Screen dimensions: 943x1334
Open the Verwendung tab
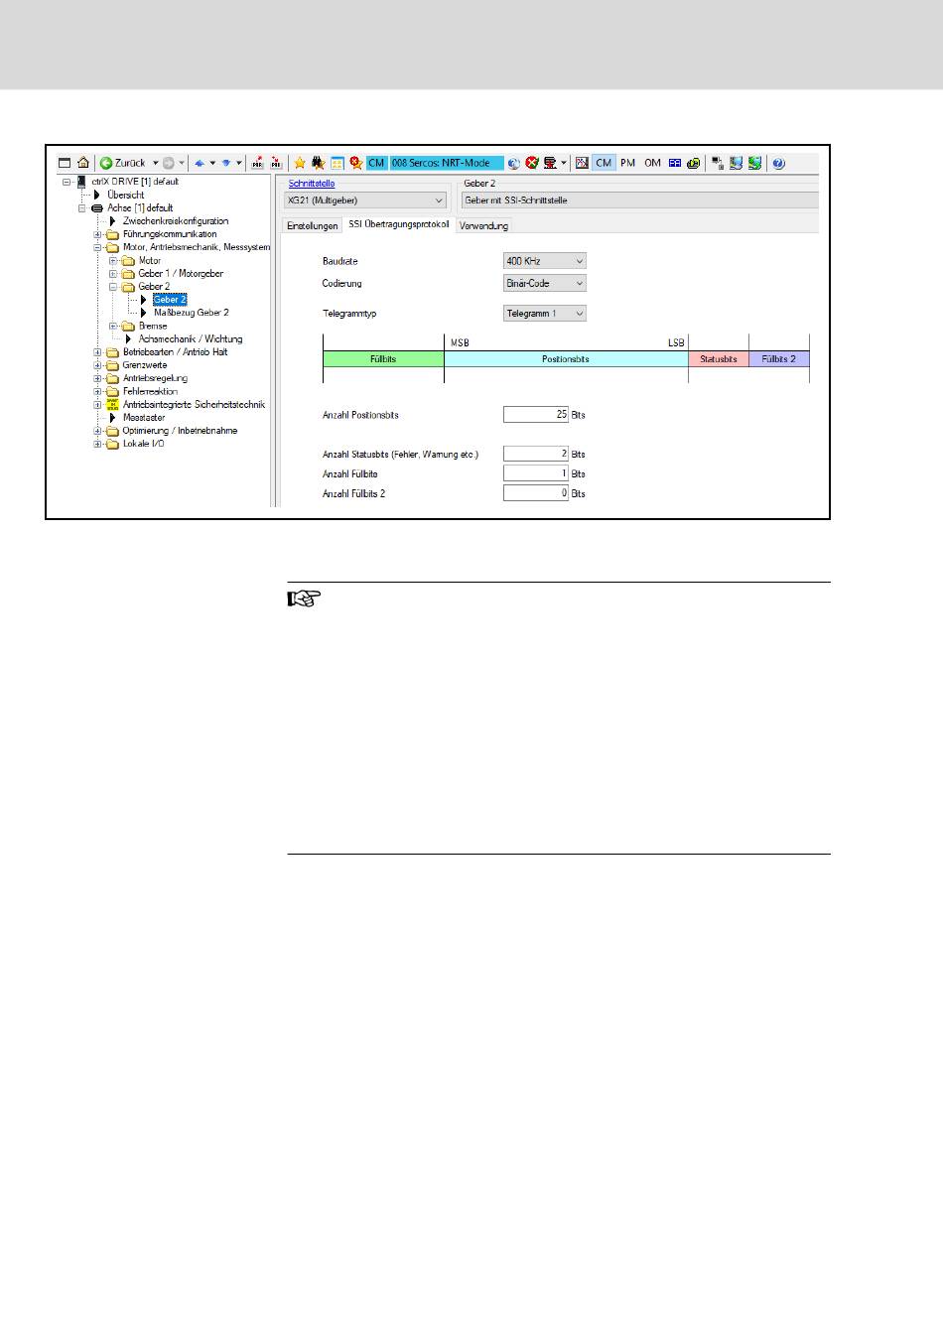point(484,226)
